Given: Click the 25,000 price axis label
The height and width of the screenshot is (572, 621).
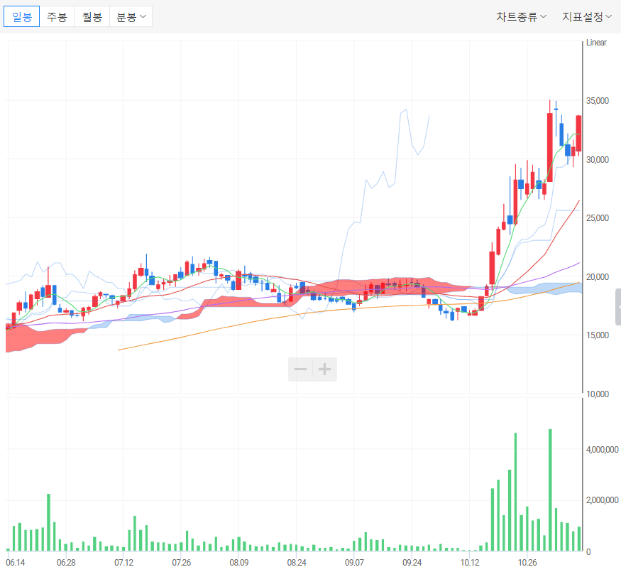Looking at the screenshot, I should (598, 218).
